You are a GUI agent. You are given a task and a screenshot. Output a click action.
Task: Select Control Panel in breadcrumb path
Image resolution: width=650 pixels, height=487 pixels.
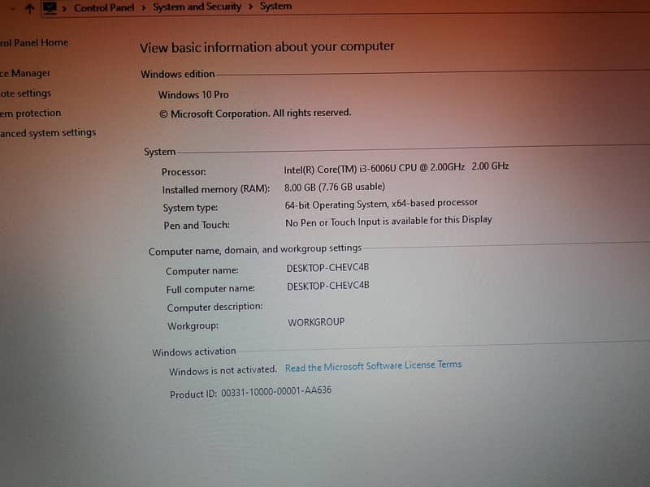104,8
